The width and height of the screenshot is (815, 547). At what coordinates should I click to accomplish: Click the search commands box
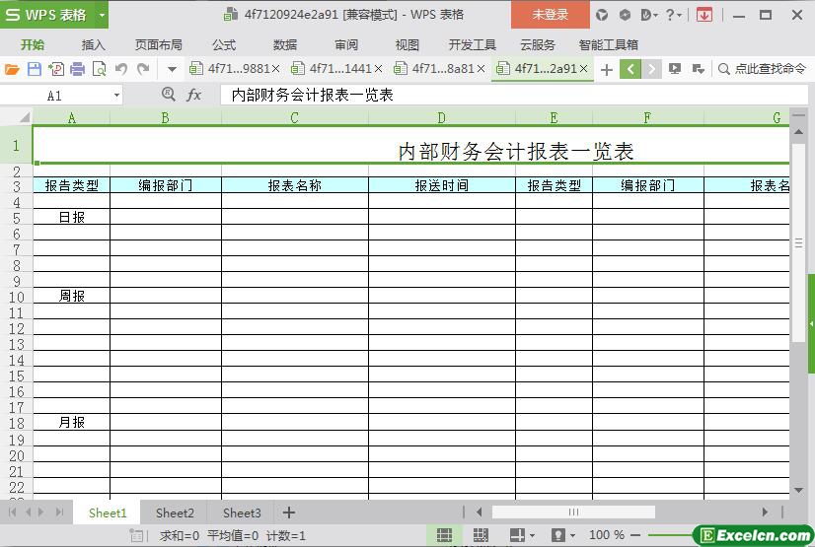pyautogui.click(x=762, y=69)
